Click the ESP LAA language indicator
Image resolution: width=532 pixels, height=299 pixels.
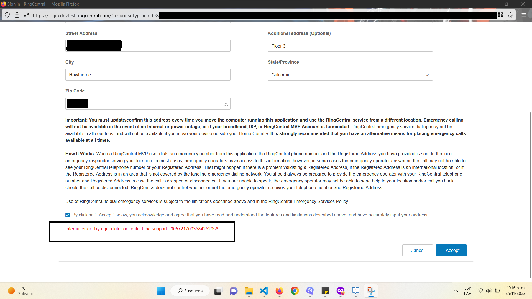click(467, 291)
